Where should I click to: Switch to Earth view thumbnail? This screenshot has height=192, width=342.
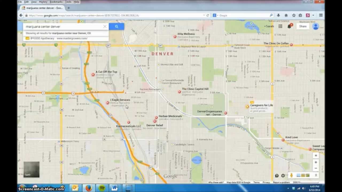(x=32, y=169)
